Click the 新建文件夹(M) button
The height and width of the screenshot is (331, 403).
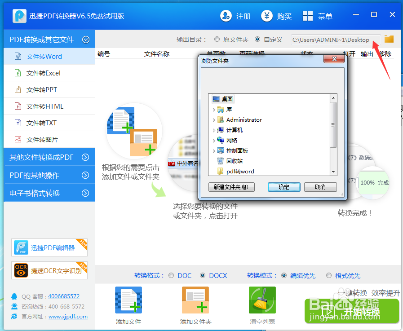click(x=231, y=187)
